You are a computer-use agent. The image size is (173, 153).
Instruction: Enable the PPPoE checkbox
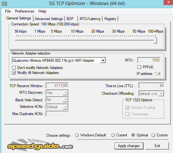139,67
